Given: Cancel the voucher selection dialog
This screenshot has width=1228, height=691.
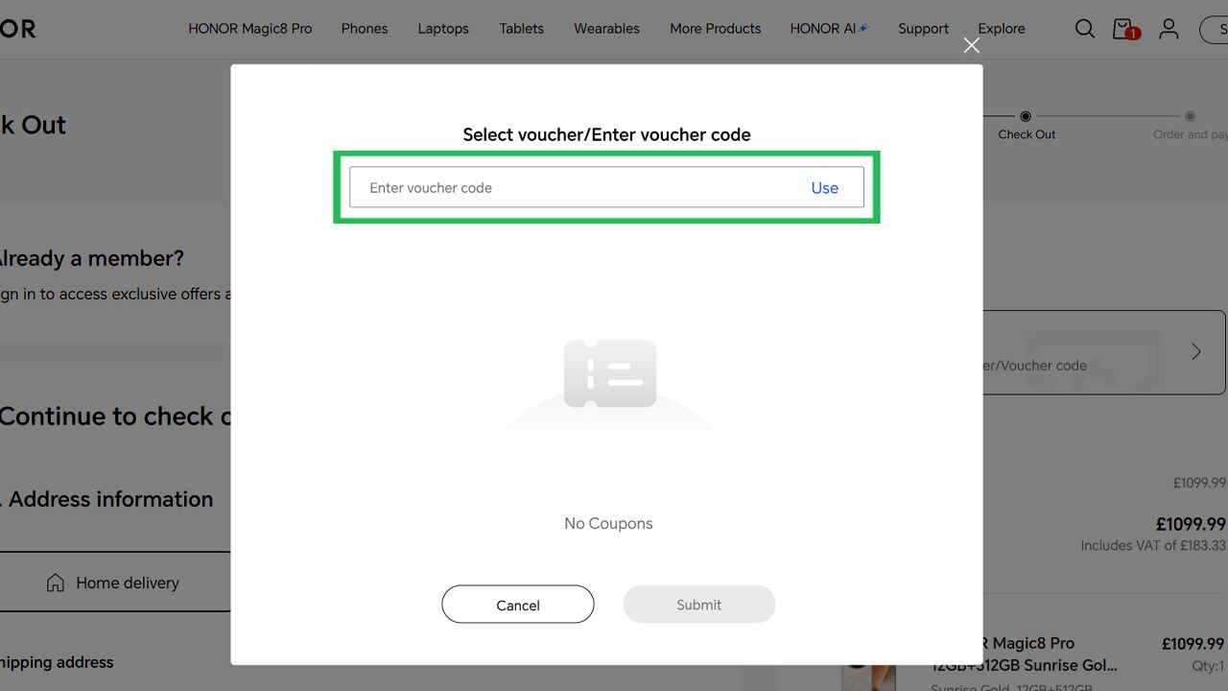Looking at the screenshot, I should tap(517, 605).
